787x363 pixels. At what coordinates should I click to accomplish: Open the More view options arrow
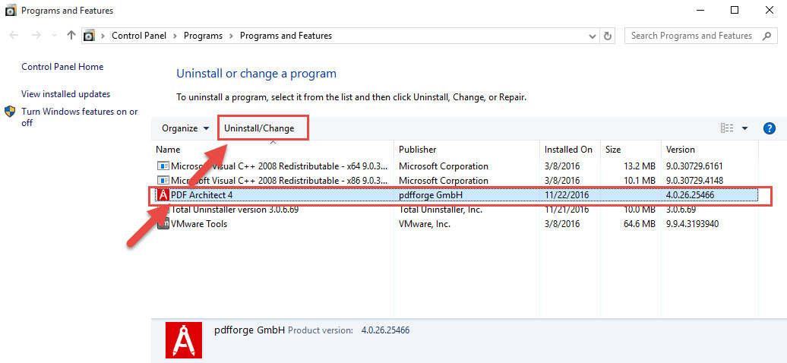[x=744, y=128]
